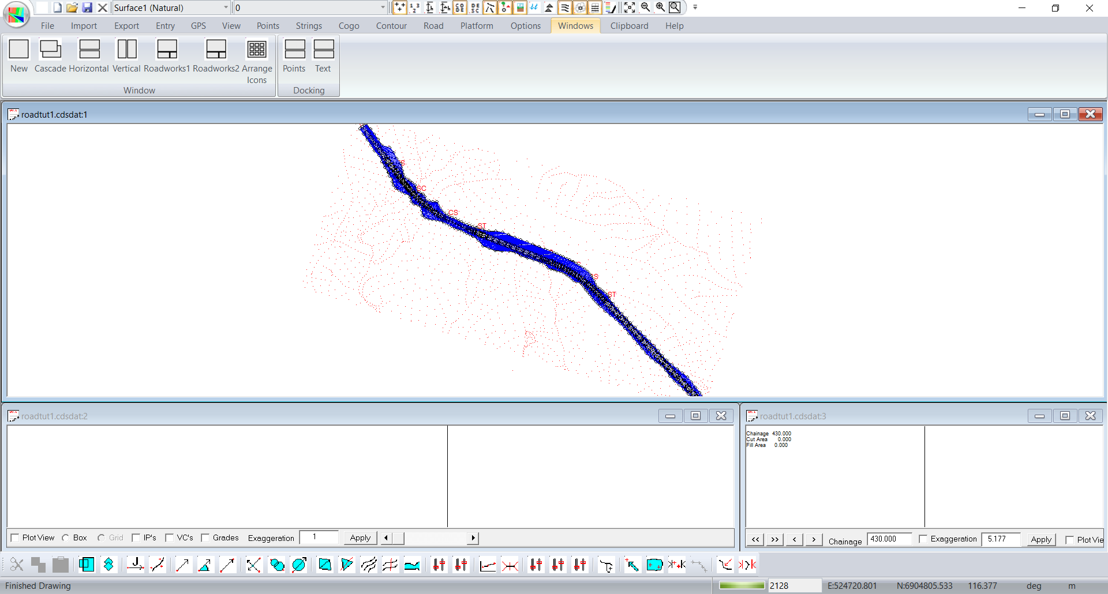Open the Contour menu
Screen dimensions: 1108x594
coord(391,26)
